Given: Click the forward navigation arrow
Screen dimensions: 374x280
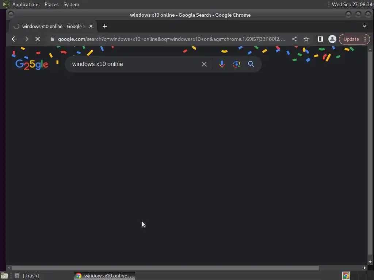Looking at the screenshot, I should 26,39.
